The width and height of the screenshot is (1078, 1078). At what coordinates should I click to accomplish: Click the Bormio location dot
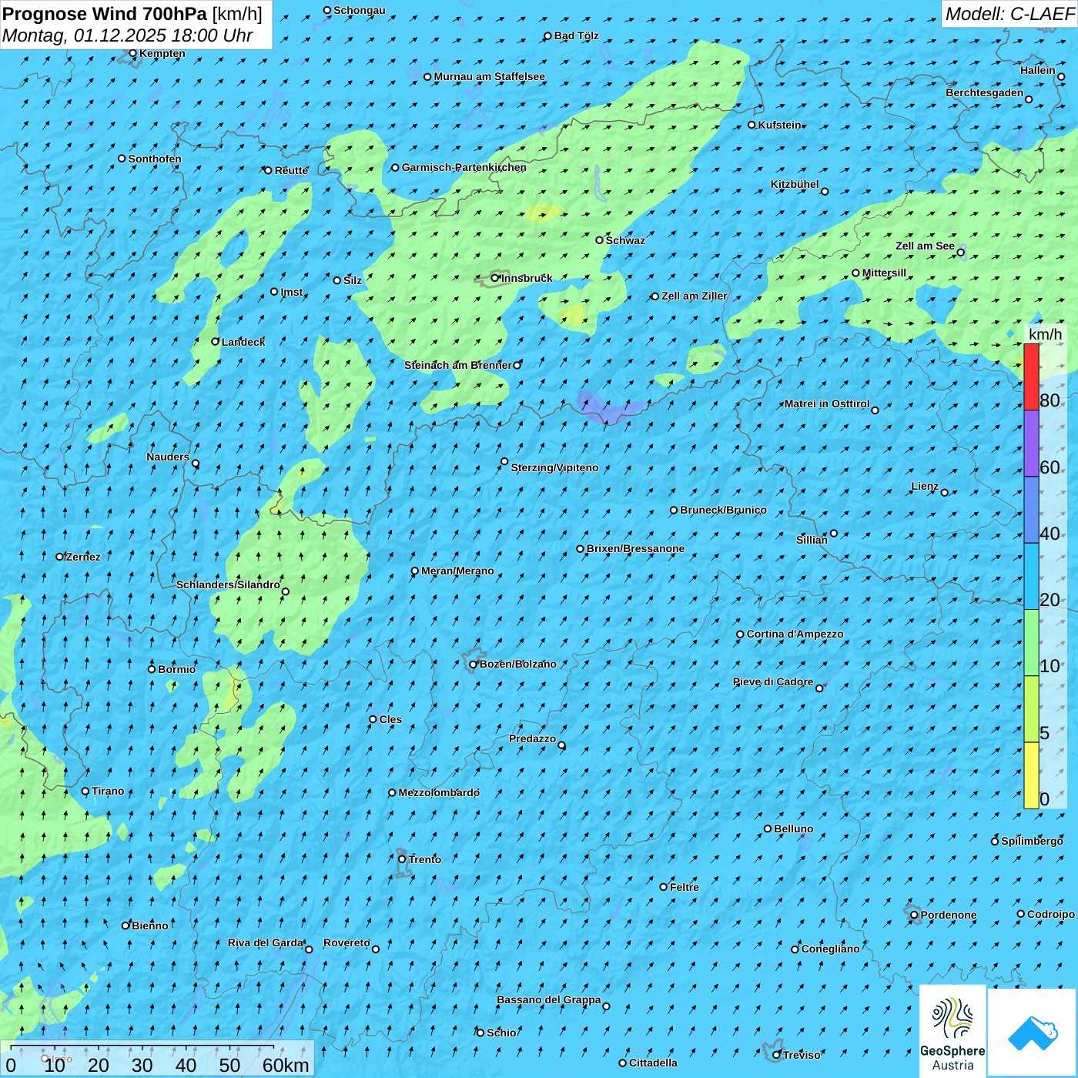(x=152, y=669)
